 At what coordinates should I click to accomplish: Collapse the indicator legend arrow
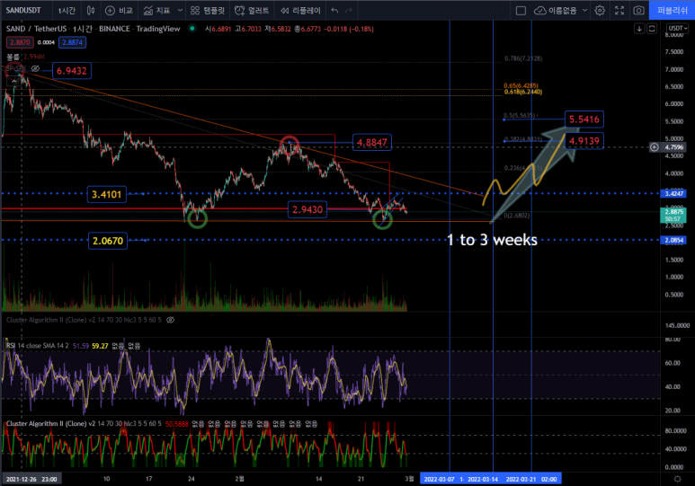coord(13,82)
